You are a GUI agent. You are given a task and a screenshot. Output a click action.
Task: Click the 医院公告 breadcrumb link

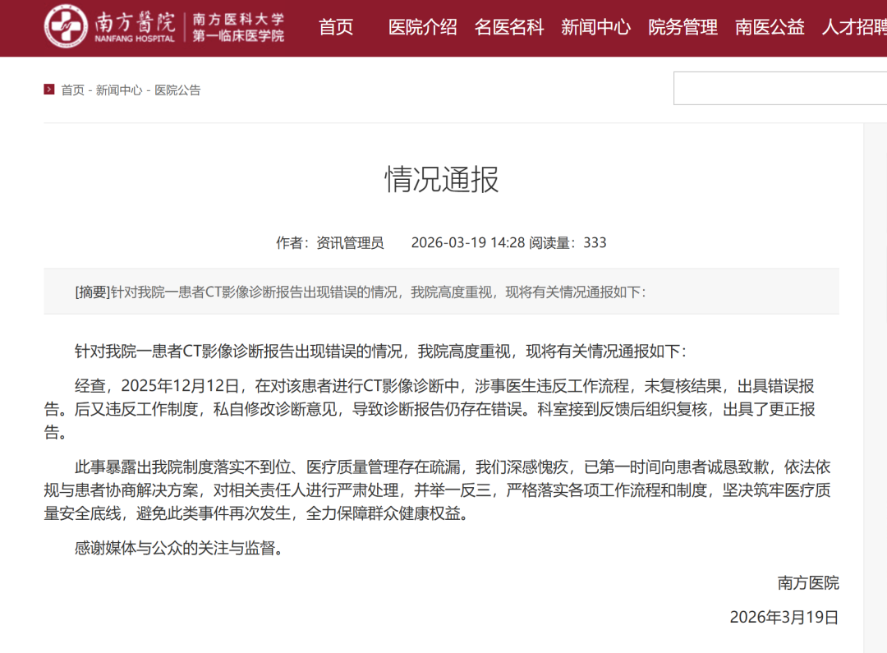tap(177, 90)
